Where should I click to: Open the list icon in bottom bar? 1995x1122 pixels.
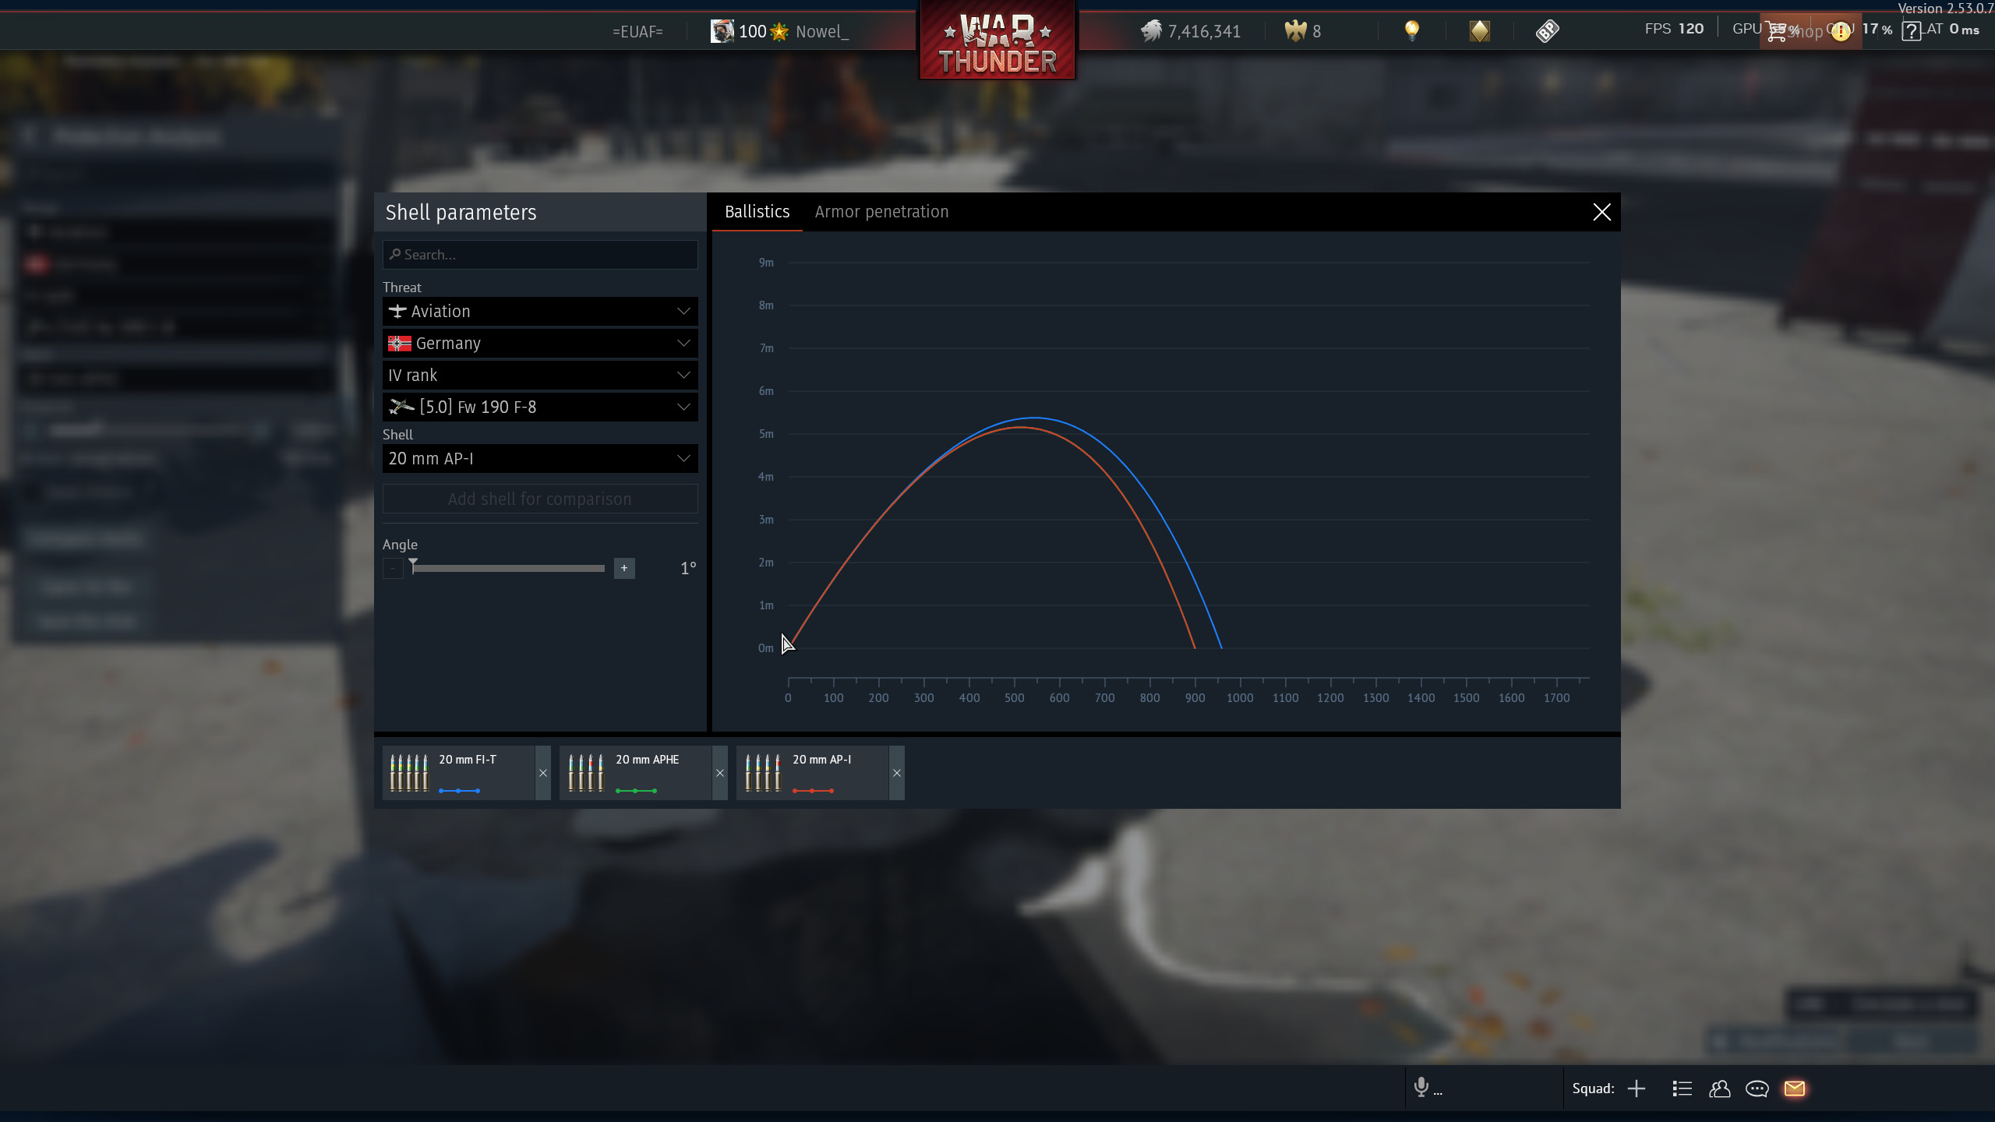click(1682, 1088)
